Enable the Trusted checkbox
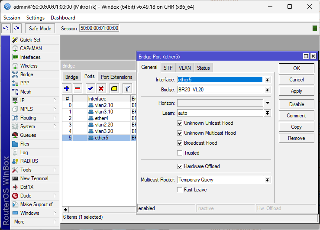Image resolution: width=320 pixels, height=230 pixels. (180, 153)
